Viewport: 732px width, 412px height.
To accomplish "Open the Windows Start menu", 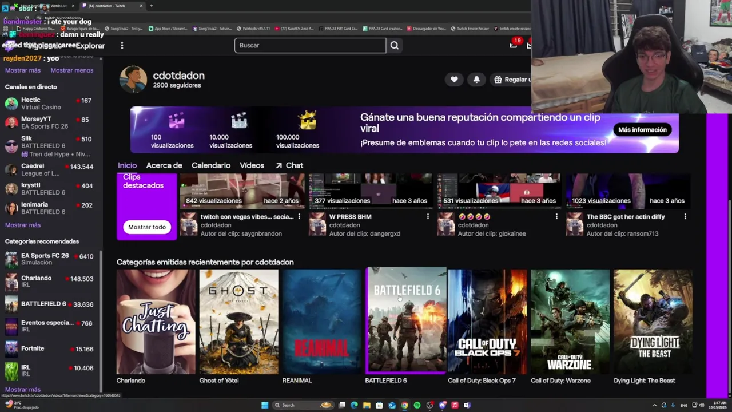I will click(x=265, y=405).
